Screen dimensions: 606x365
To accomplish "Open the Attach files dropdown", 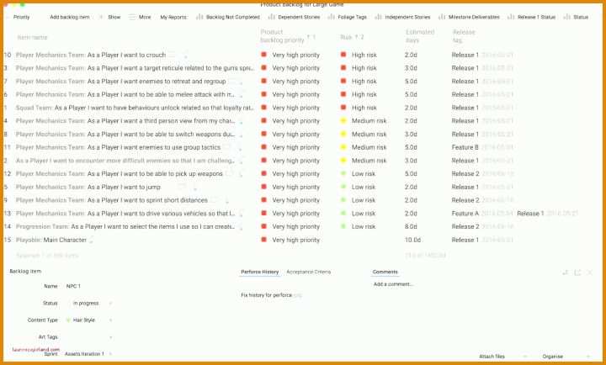I will click(502, 357).
